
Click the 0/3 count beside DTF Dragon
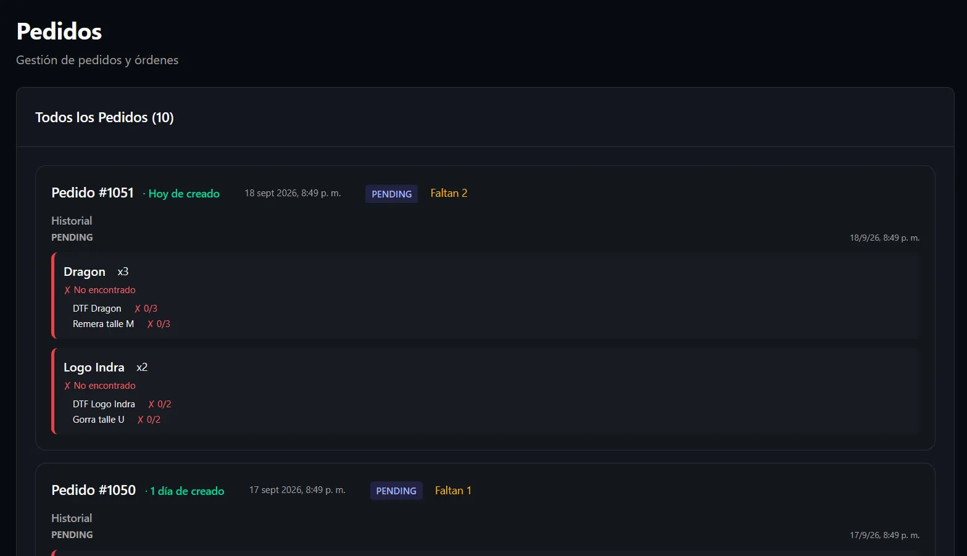146,309
